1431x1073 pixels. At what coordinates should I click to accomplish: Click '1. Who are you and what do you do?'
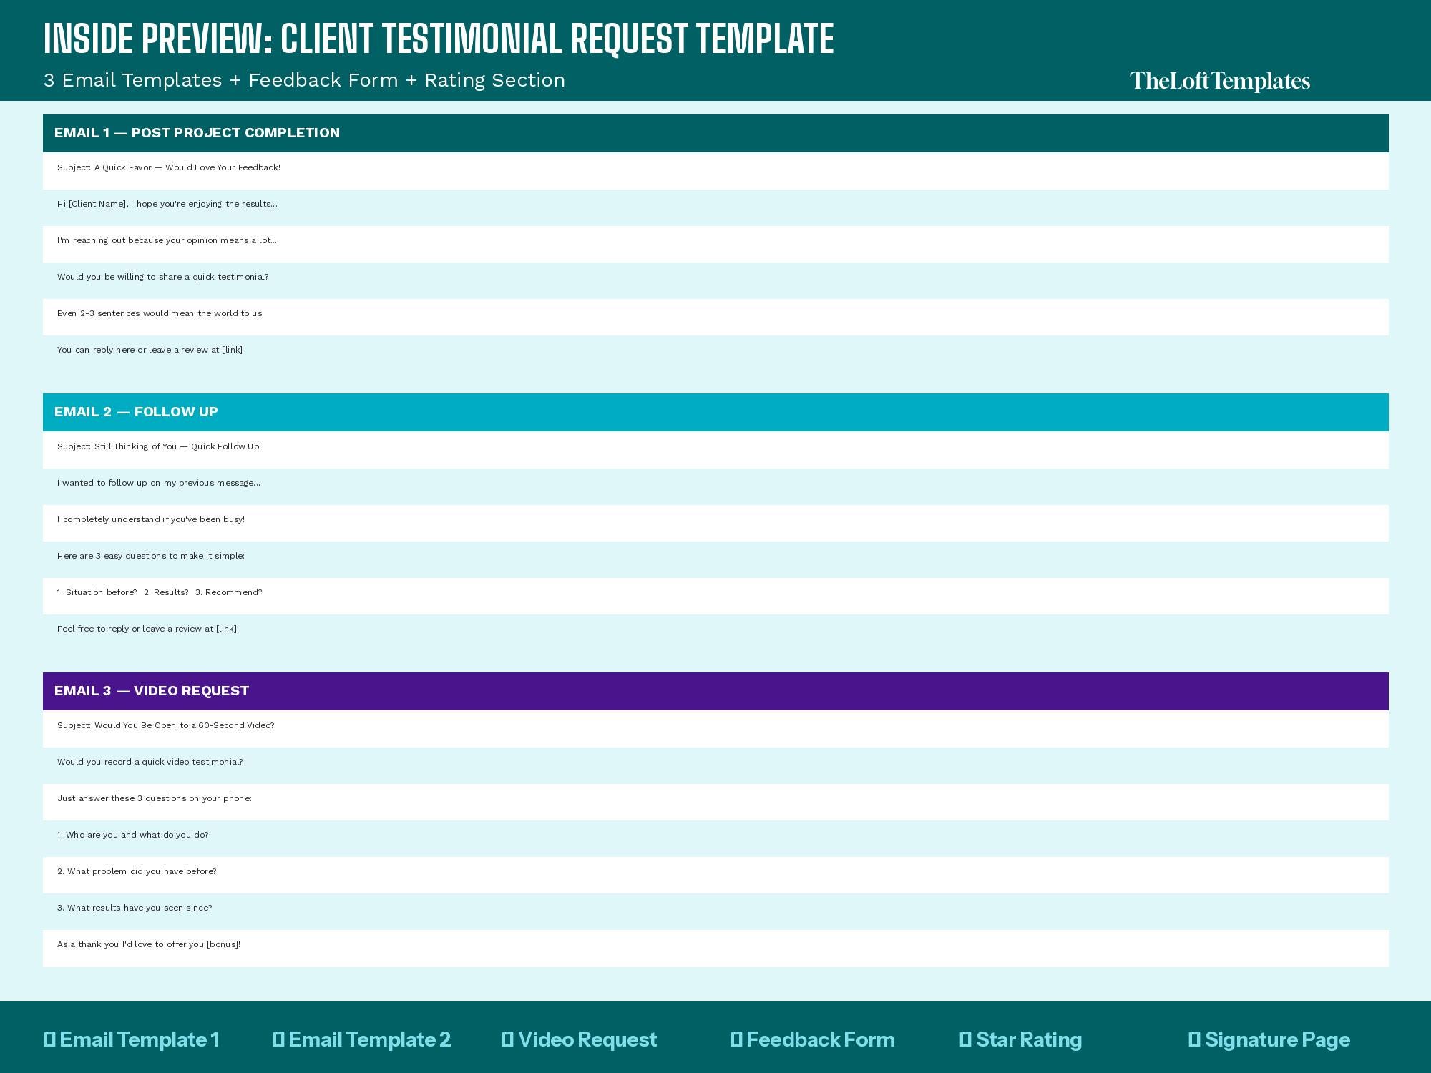[x=133, y=835]
